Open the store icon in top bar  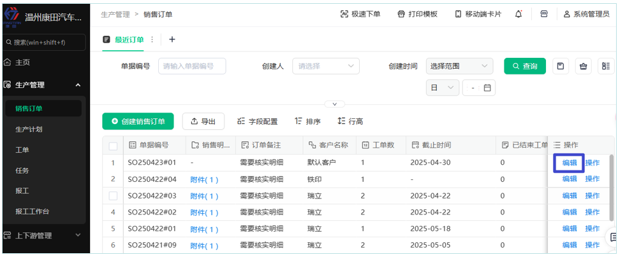tap(544, 14)
